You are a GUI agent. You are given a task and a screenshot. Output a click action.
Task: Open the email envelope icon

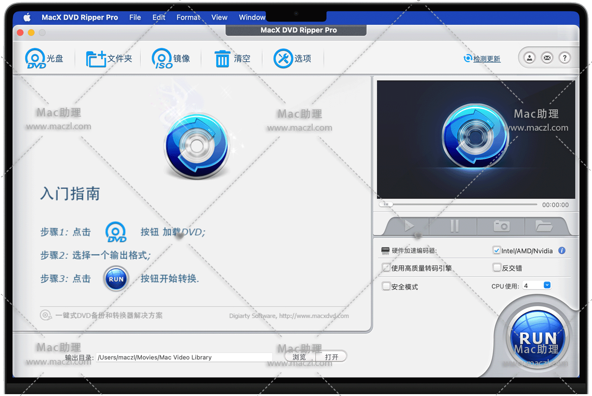click(547, 58)
